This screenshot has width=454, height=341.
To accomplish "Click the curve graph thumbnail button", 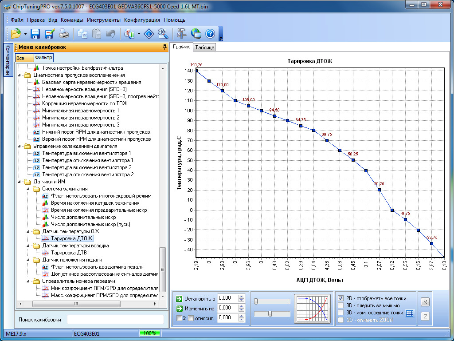I will coord(312,309).
